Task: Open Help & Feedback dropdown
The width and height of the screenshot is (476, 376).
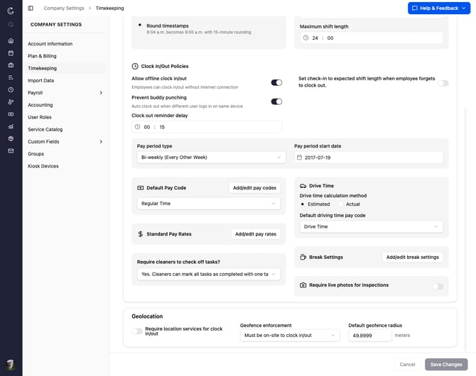Action: tap(439, 9)
